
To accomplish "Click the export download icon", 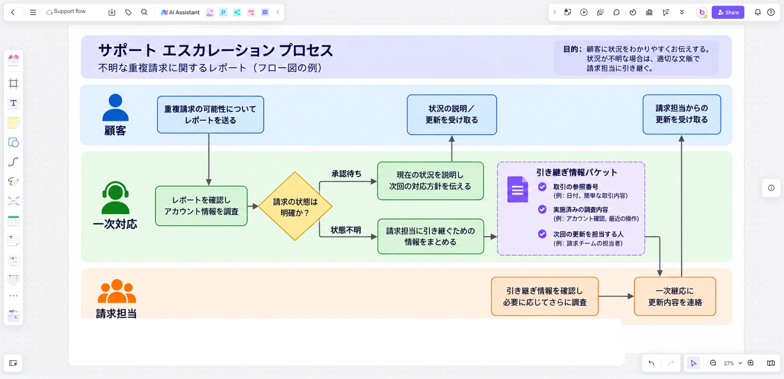I will [x=112, y=12].
